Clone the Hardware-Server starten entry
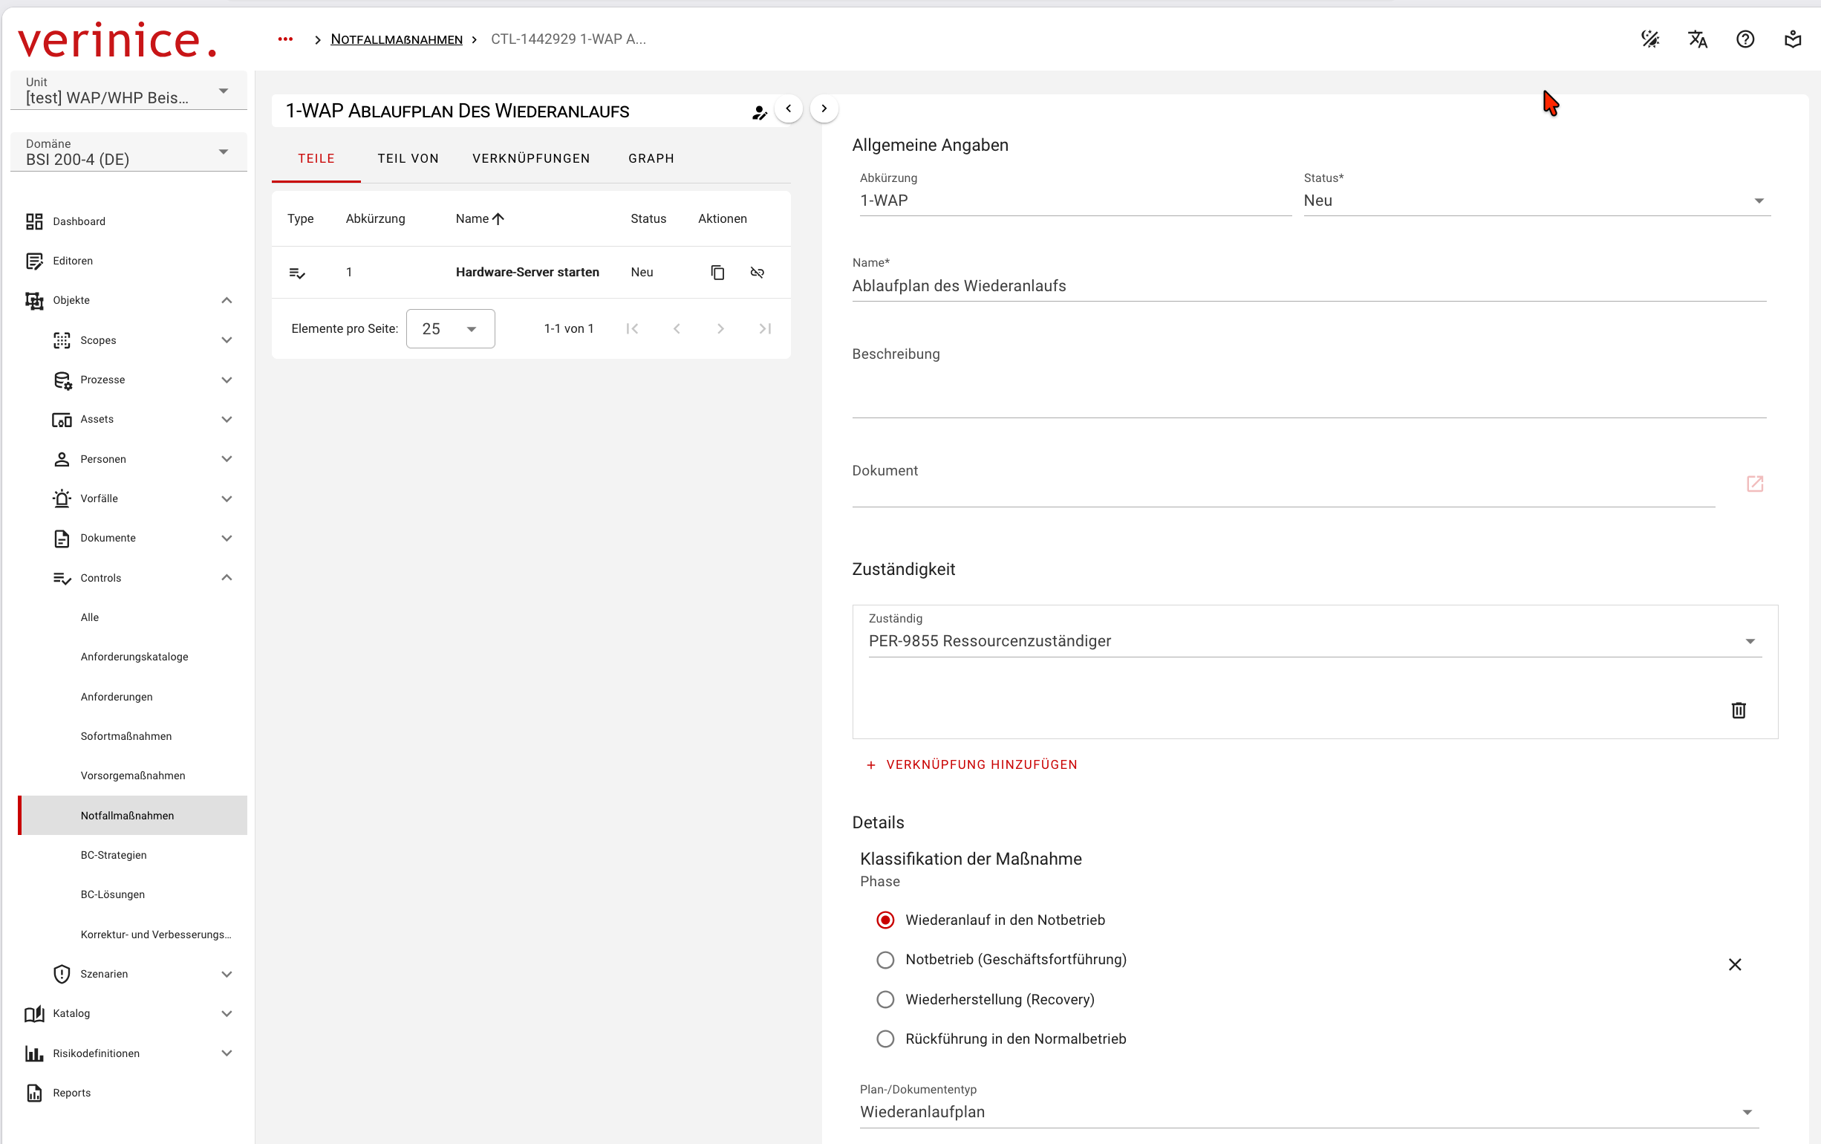 click(717, 273)
